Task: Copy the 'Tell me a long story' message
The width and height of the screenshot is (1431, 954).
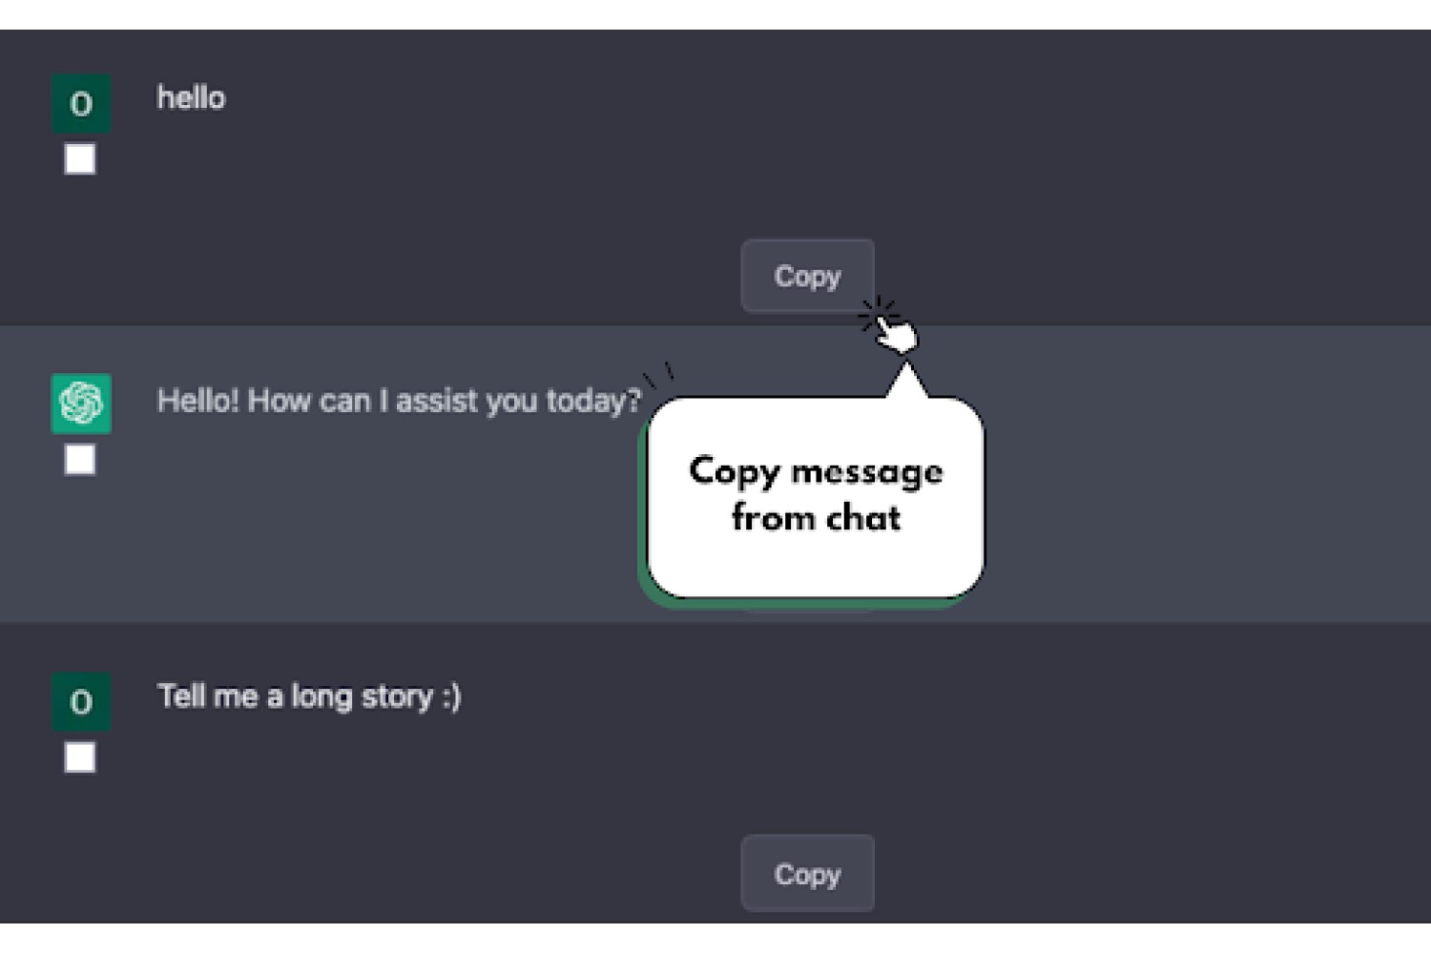Action: (x=807, y=874)
